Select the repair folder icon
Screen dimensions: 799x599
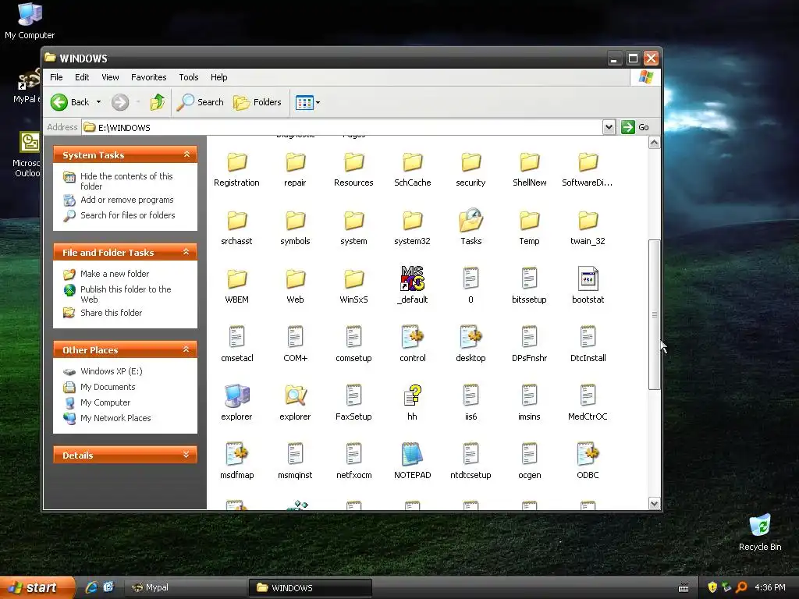[x=295, y=162]
